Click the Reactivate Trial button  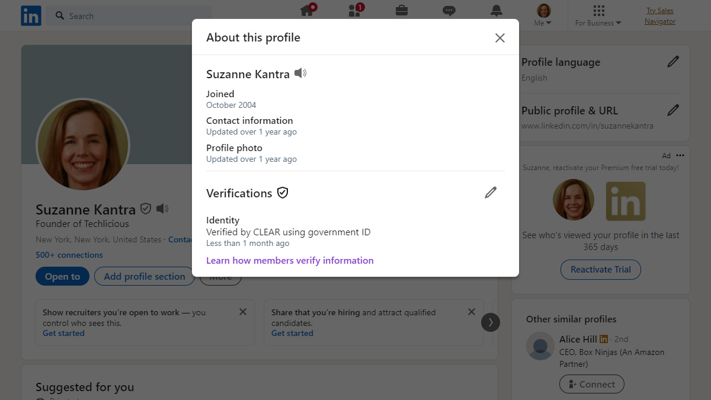coord(600,270)
